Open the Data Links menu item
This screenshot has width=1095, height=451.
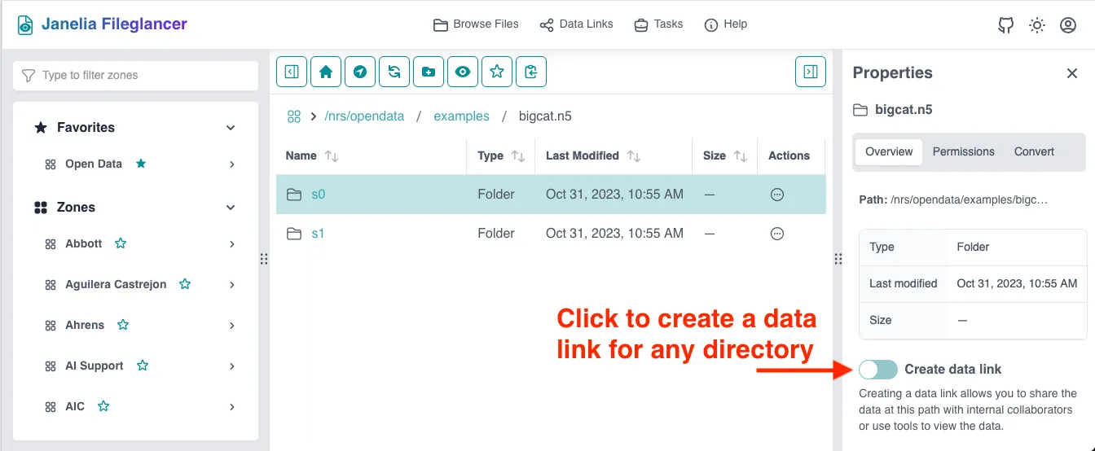(x=576, y=24)
